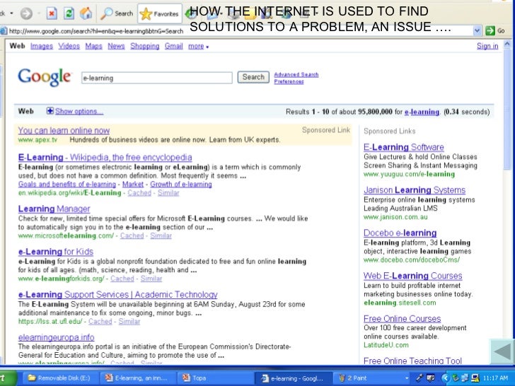Click the plus icon beside Show options
The width and height of the screenshot is (515, 386).
(50, 111)
